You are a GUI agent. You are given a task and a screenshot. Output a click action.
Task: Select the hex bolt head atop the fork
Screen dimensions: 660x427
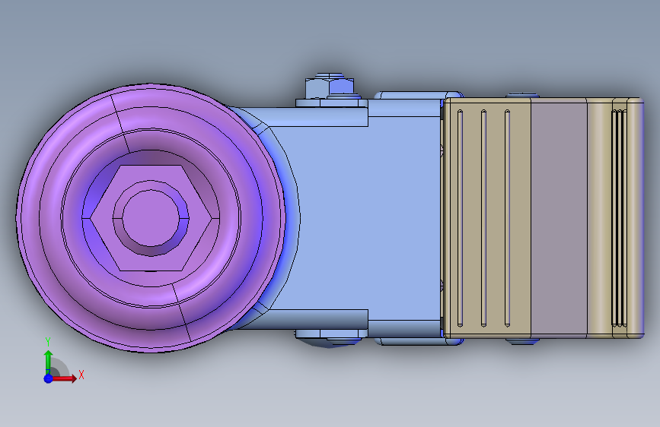tap(329, 86)
